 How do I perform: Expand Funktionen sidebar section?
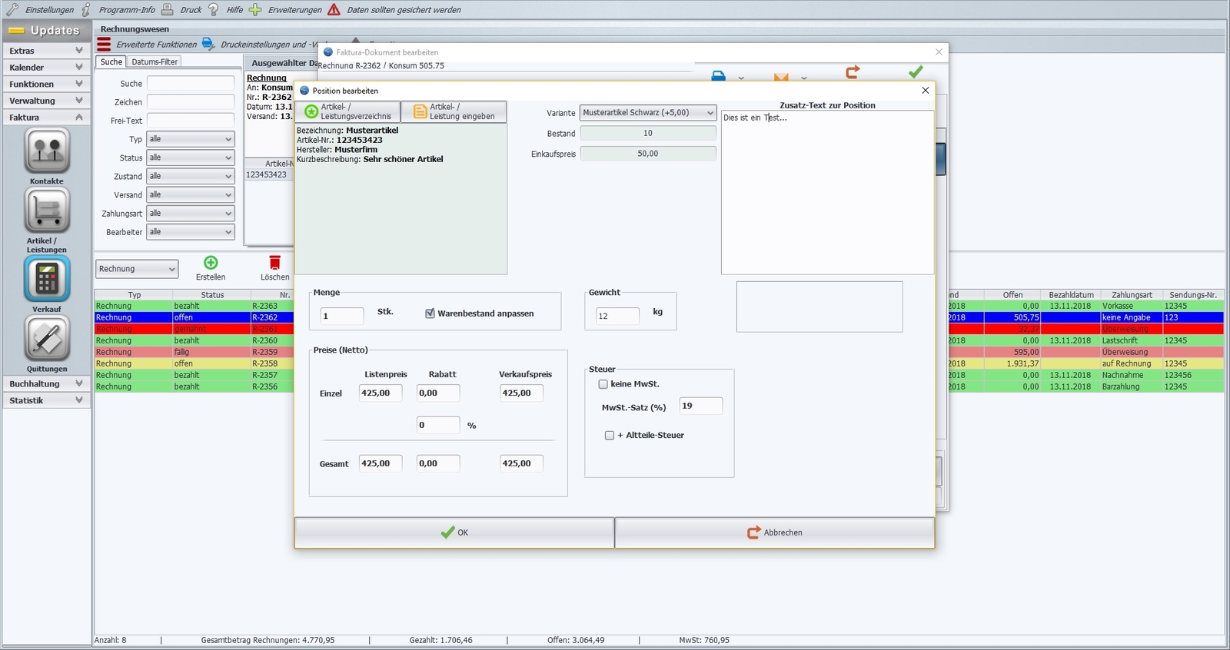coord(47,84)
